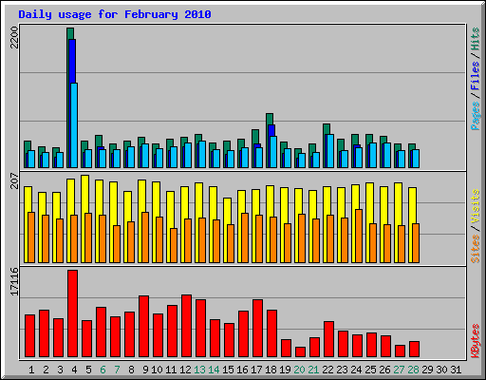Click the '2200' hits axis value
486x380 pixels.
coord(14,37)
